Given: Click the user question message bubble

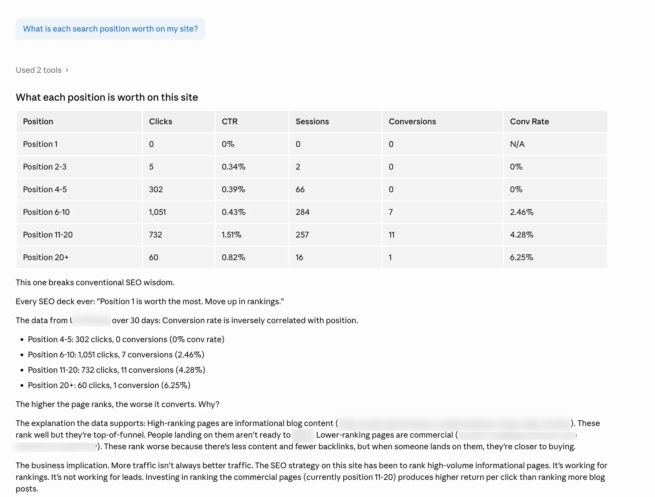Looking at the screenshot, I should point(110,29).
